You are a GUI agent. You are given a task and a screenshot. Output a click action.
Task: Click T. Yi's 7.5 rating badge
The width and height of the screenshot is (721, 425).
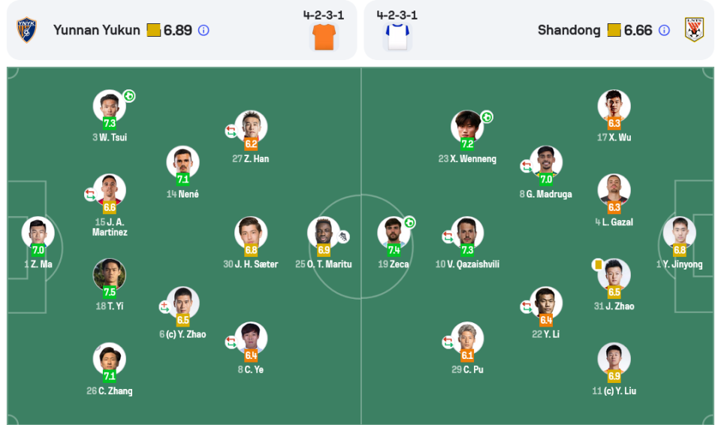110,293
